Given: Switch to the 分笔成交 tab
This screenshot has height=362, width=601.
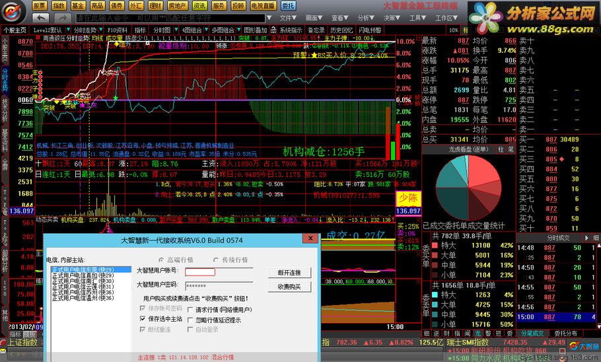Looking at the screenshot, I should (x=532, y=333).
